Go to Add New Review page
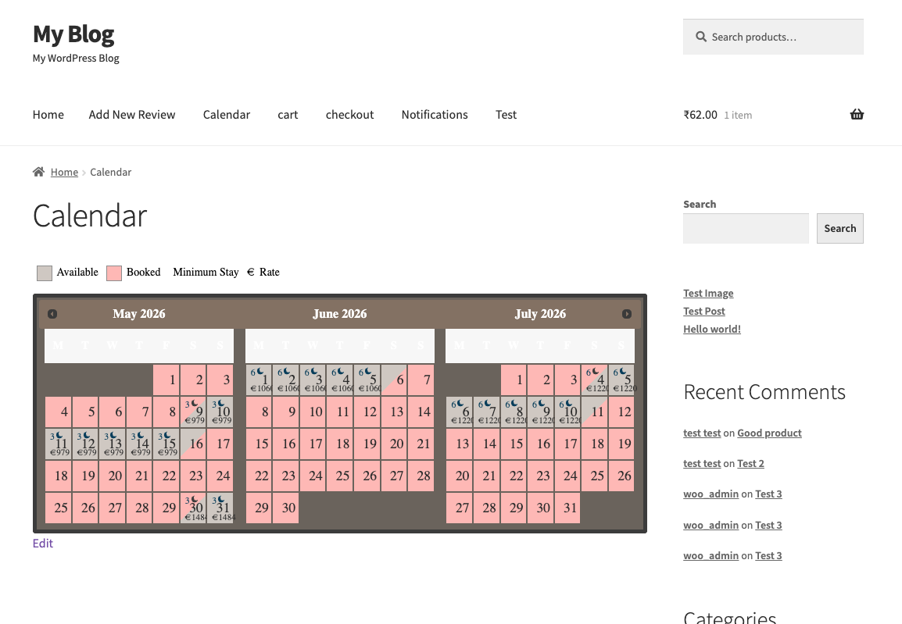This screenshot has width=902, height=624. 132,115
